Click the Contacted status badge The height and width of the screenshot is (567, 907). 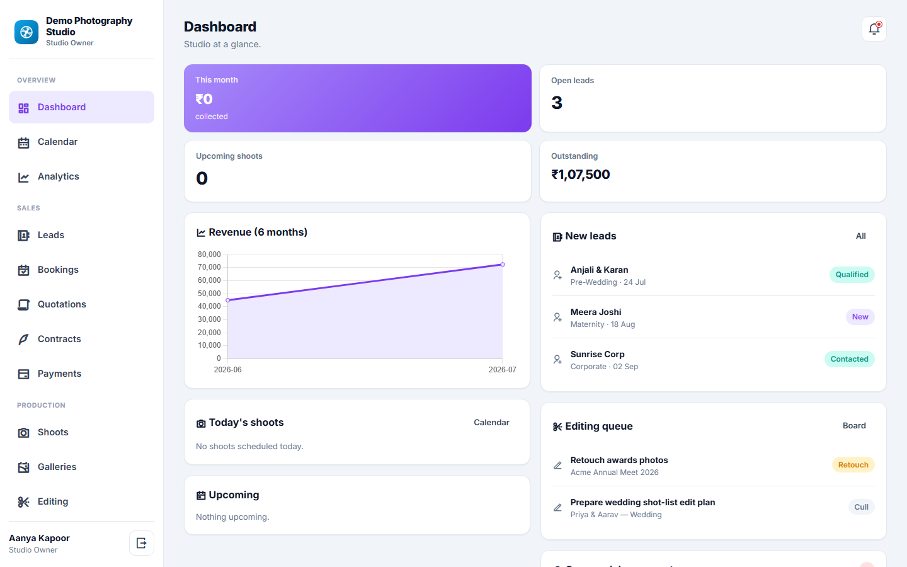[850, 359]
